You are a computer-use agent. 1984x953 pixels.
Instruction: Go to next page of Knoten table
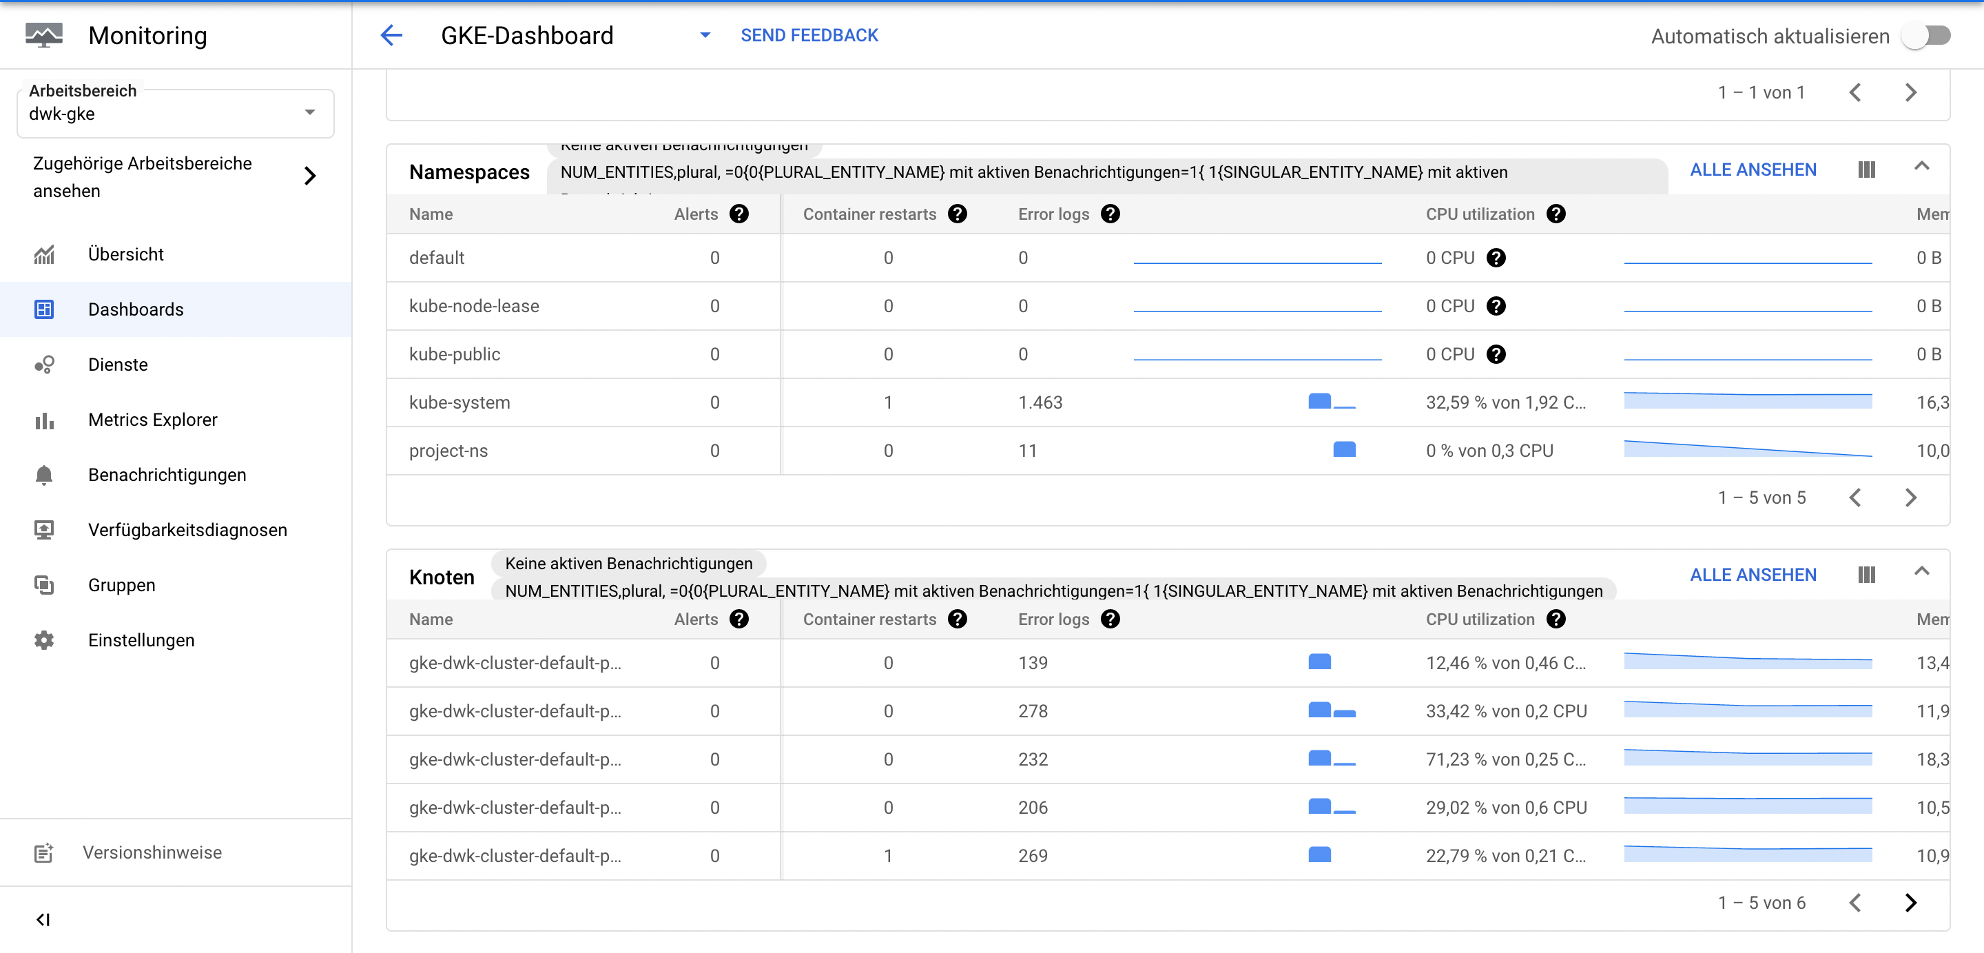tap(1911, 902)
